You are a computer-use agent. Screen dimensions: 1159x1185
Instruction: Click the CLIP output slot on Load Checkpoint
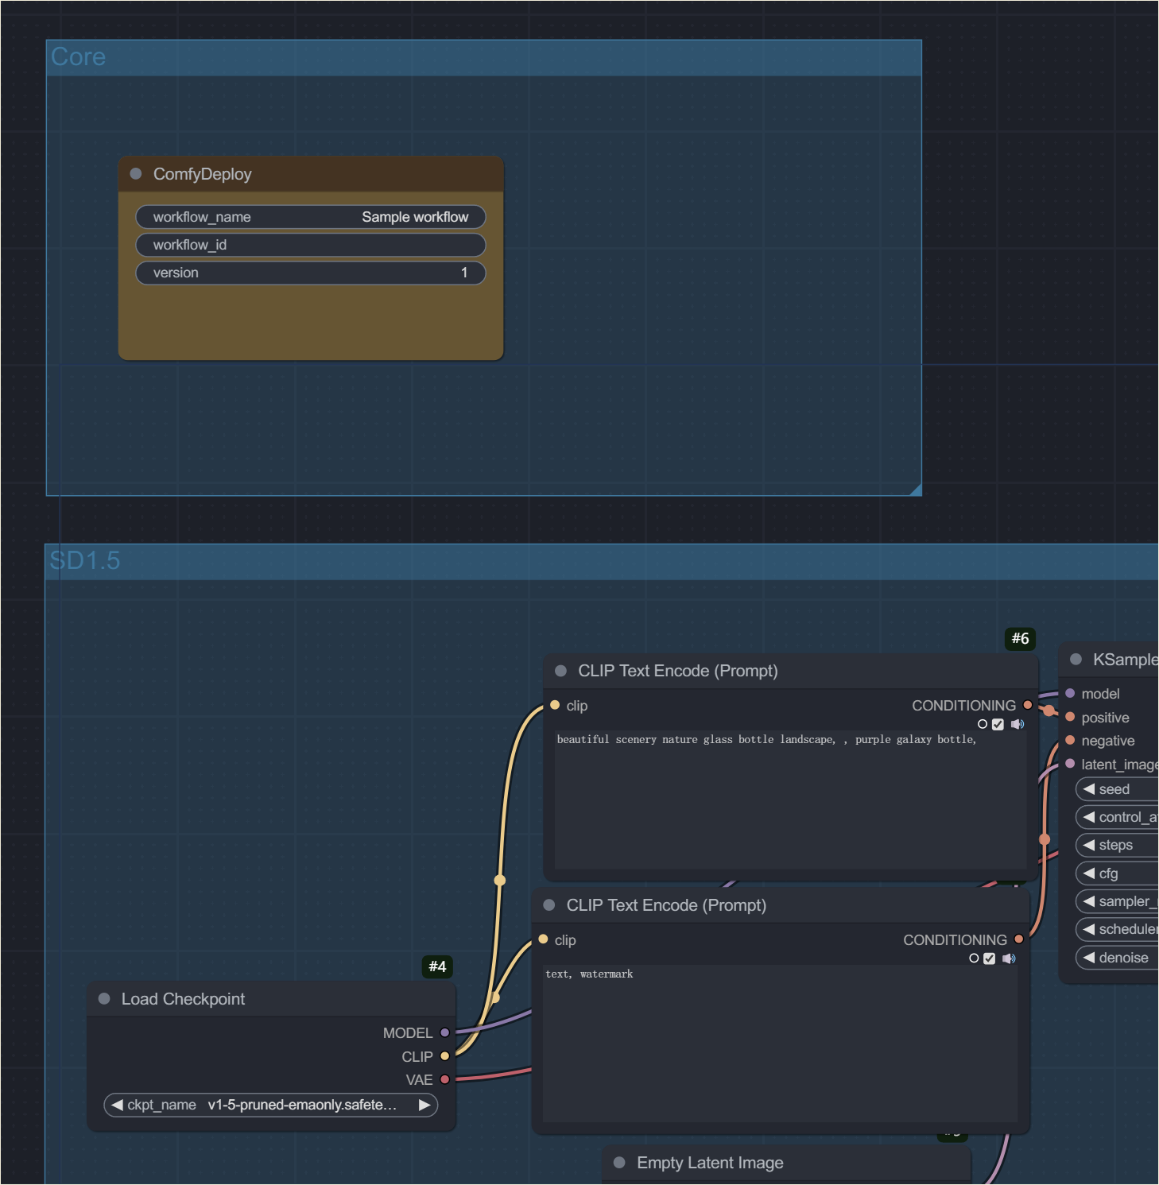(x=445, y=1055)
